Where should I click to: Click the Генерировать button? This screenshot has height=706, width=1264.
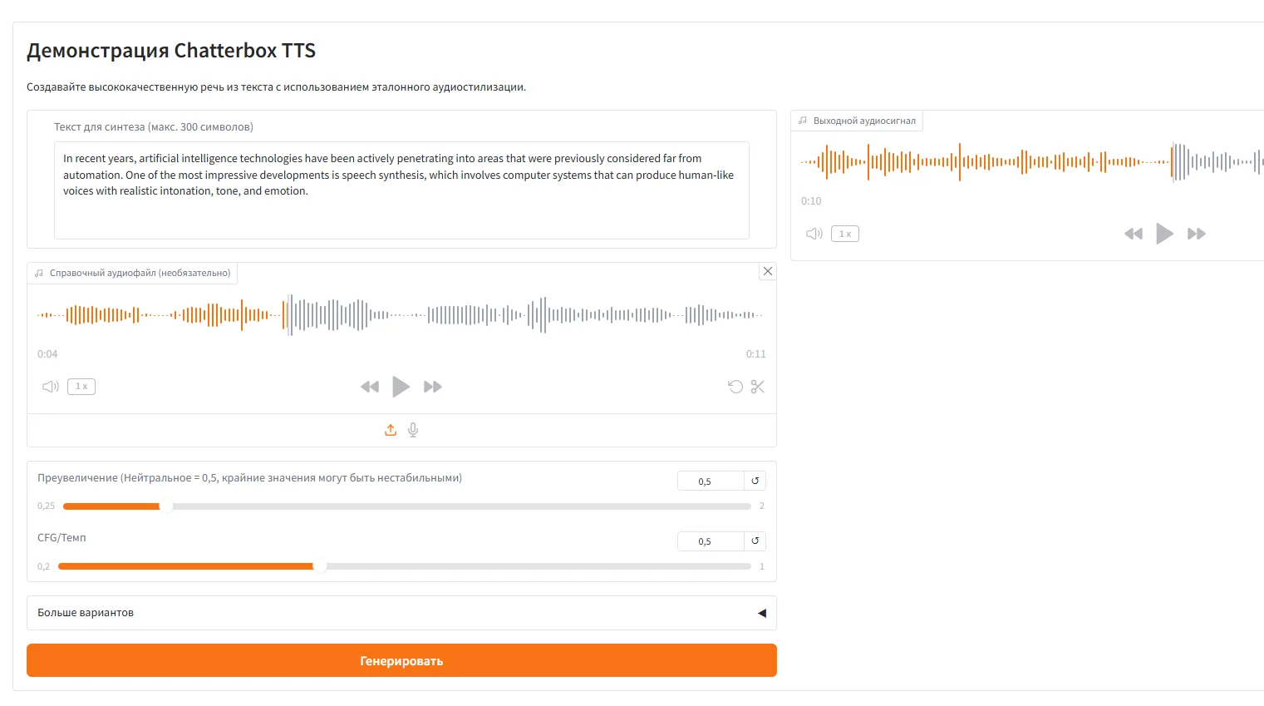click(x=401, y=660)
